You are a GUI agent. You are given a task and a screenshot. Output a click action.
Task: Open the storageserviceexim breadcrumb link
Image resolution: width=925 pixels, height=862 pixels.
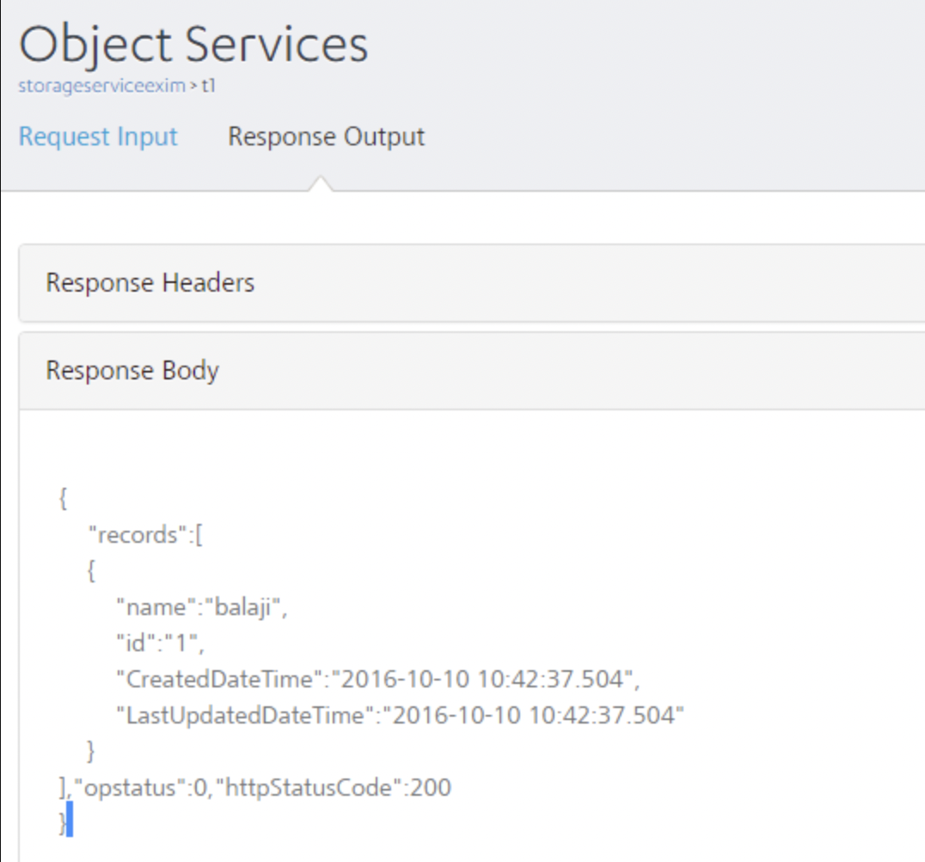pyautogui.click(x=101, y=87)
